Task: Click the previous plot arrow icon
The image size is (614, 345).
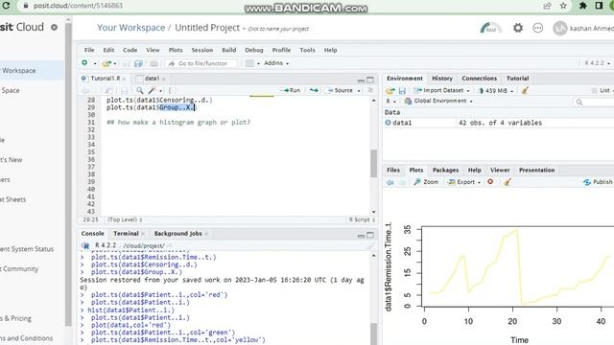Action: [390, 182]
